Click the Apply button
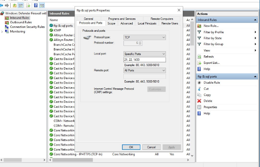Image resolution: width=260 pixels, height=167 pixels. tap(172, 147)
